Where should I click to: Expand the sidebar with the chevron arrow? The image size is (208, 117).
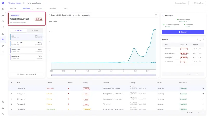[x=5, y=12]
